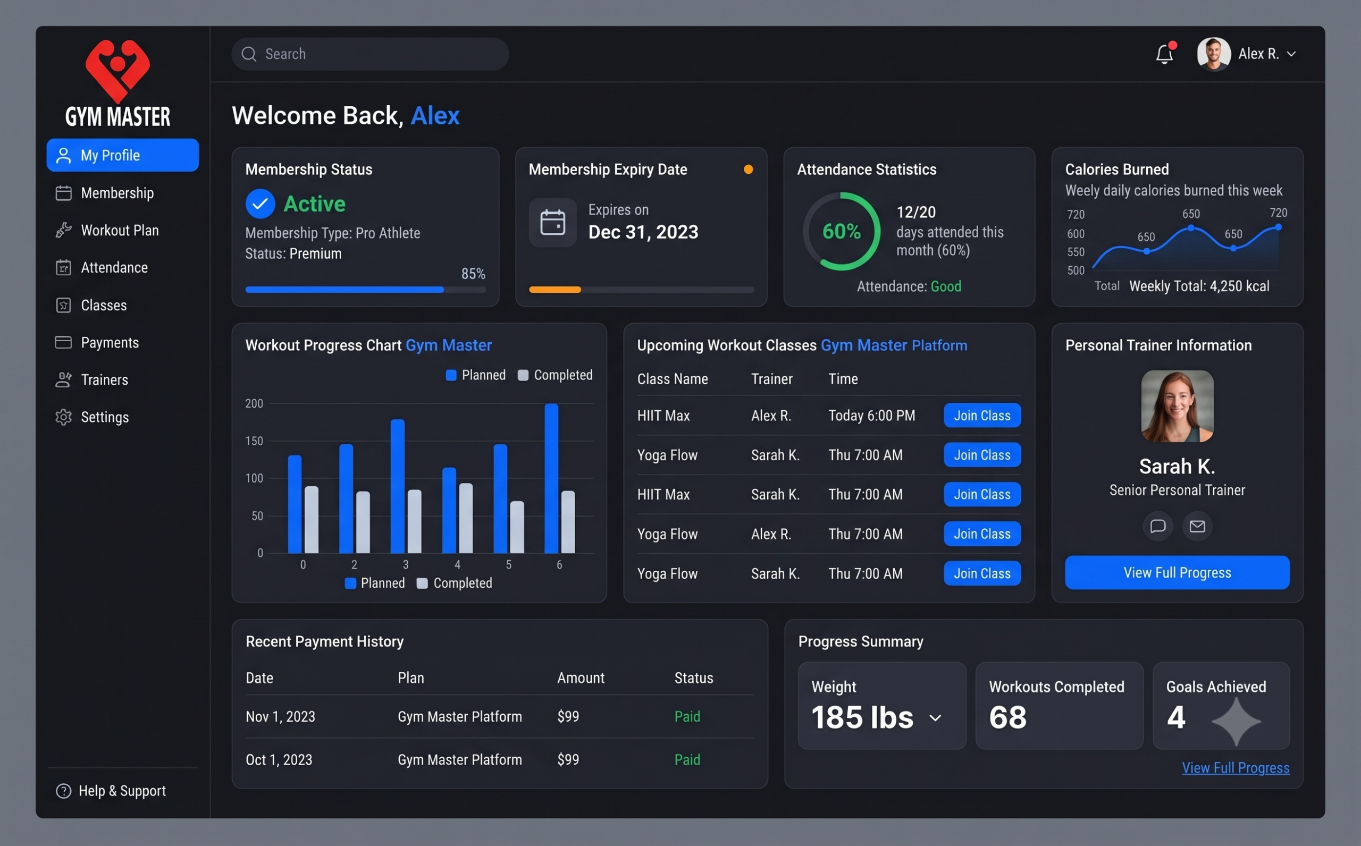The image size is (1361, 846).
Task: Open notifications bell
Action: (x=1165, y=54)
